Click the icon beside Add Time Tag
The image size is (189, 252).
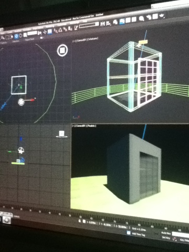(129, 233)
